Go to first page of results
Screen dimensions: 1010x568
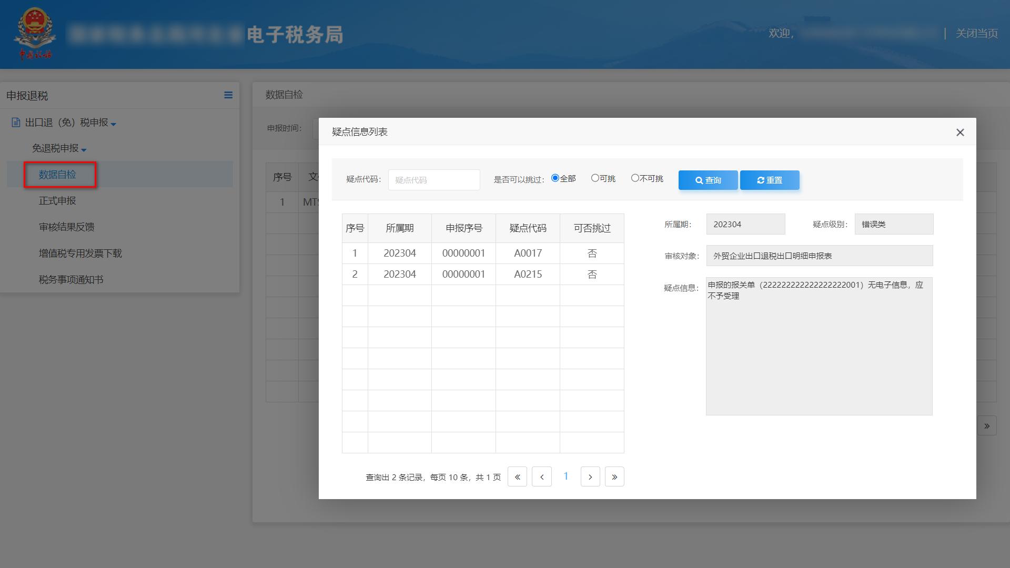[x=517, y=477]
